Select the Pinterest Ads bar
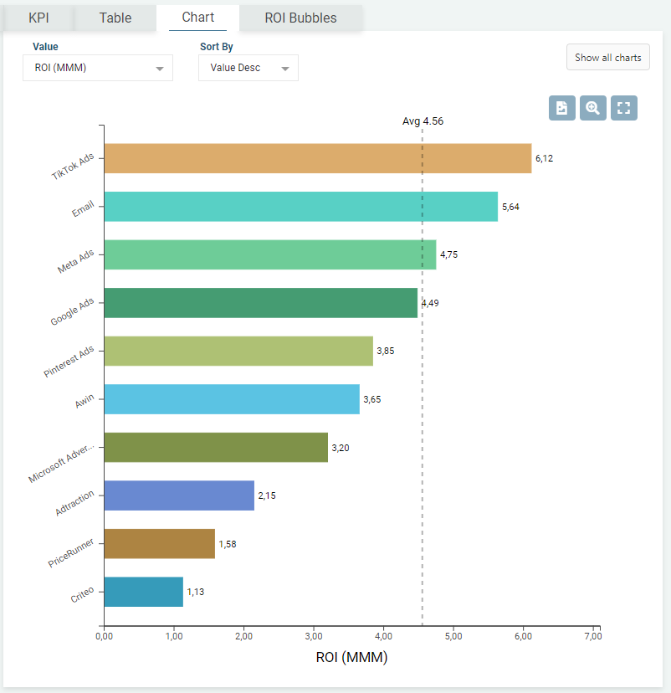 point(238,351)
